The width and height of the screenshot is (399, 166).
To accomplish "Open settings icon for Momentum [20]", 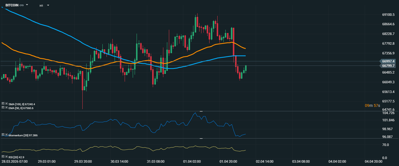I will 3,135.
